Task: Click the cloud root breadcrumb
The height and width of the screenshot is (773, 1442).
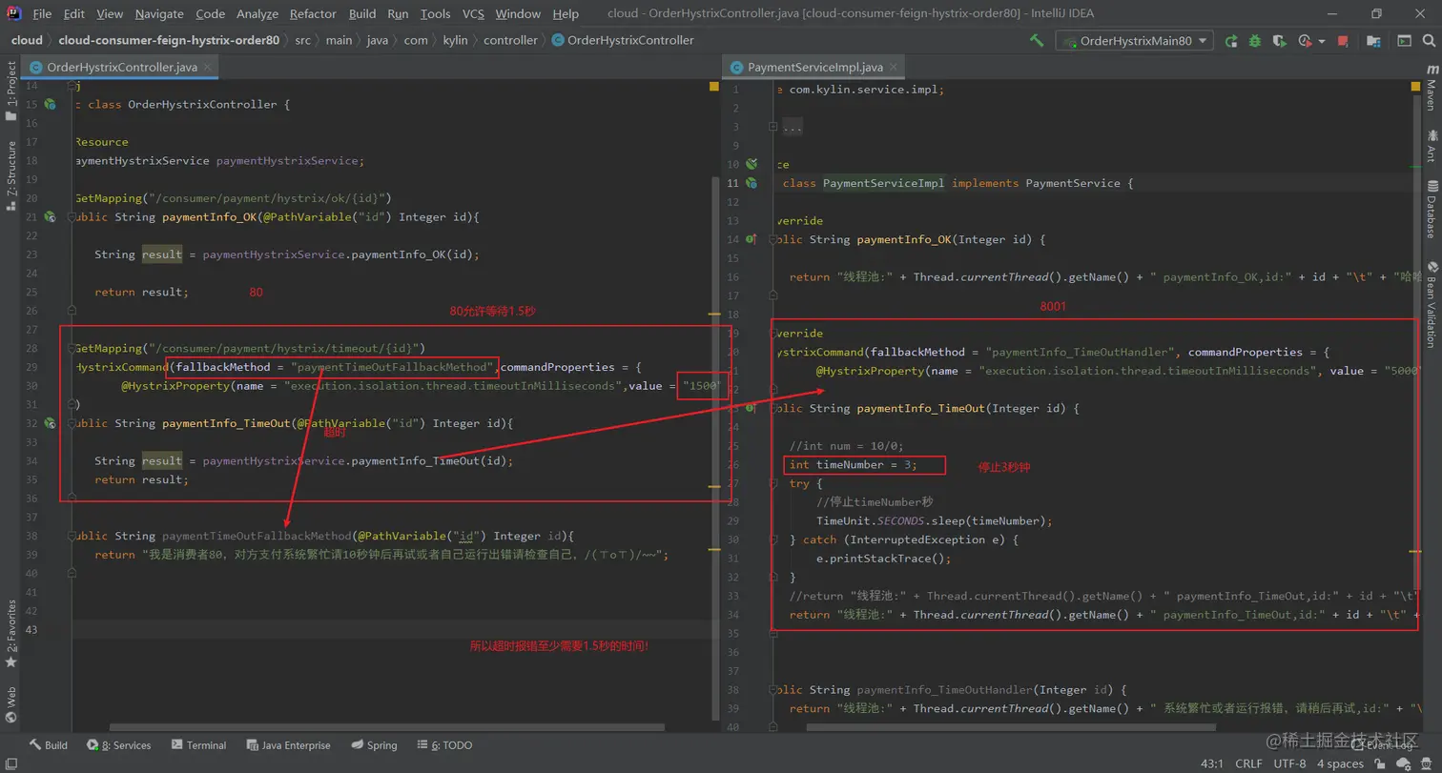Action: (27, 40)
